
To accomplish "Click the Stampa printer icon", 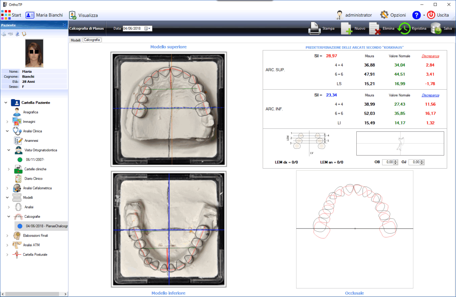I will click(x=314, y=28).
